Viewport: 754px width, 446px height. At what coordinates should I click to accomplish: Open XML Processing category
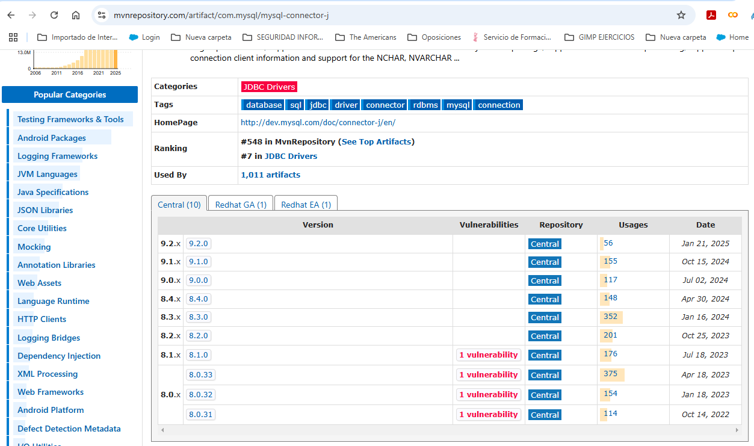click(x=48, y=374)
